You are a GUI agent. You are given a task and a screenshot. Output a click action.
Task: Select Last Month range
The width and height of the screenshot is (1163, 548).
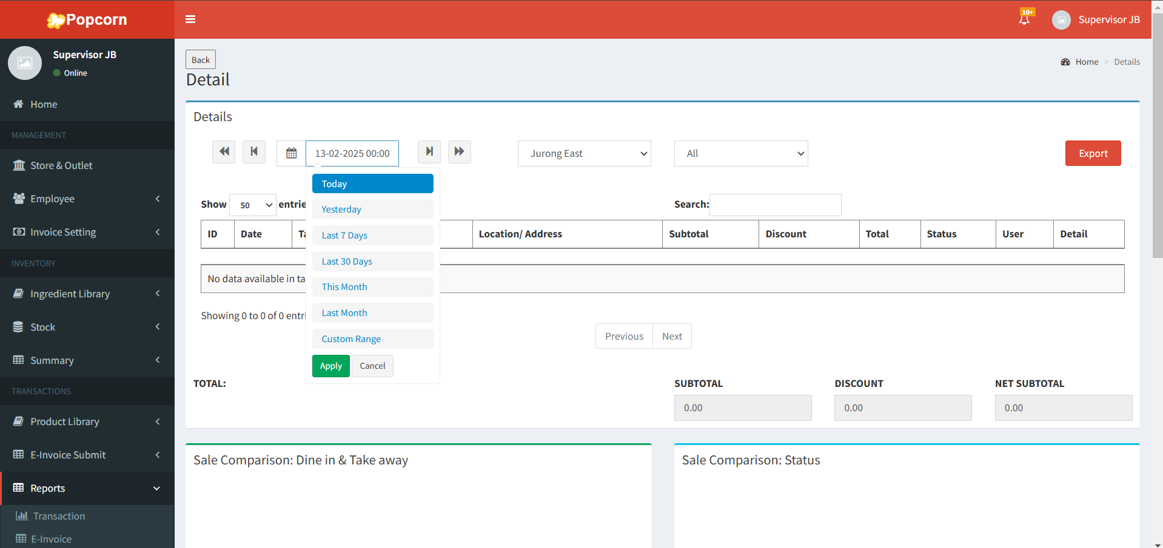[373, 312]
